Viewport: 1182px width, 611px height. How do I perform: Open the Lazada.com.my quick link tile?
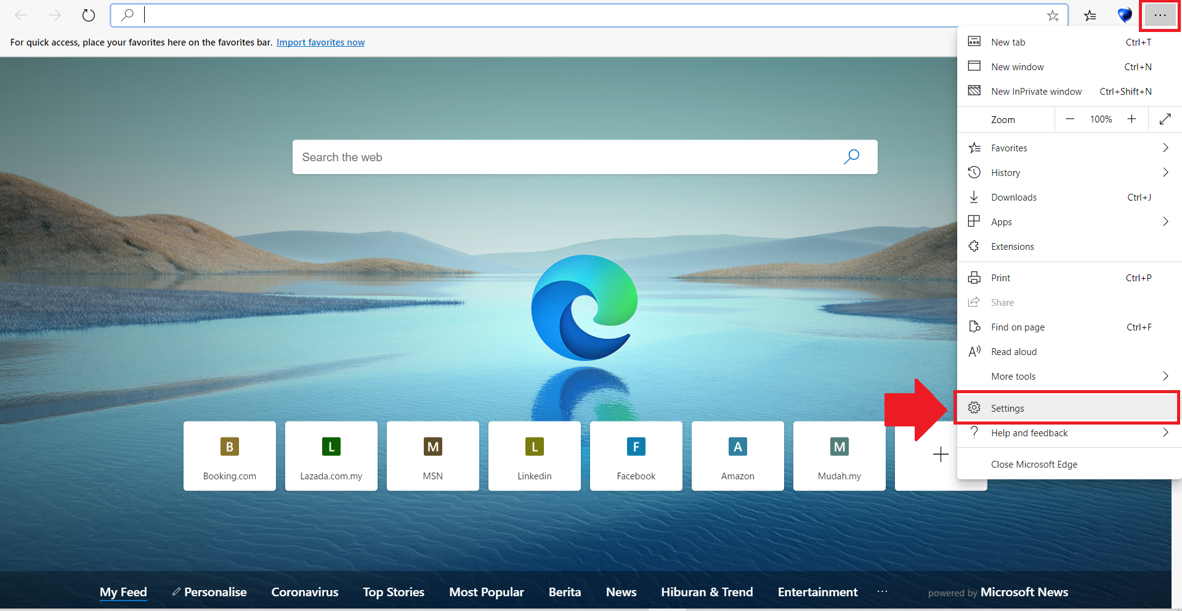coord(331,456)
